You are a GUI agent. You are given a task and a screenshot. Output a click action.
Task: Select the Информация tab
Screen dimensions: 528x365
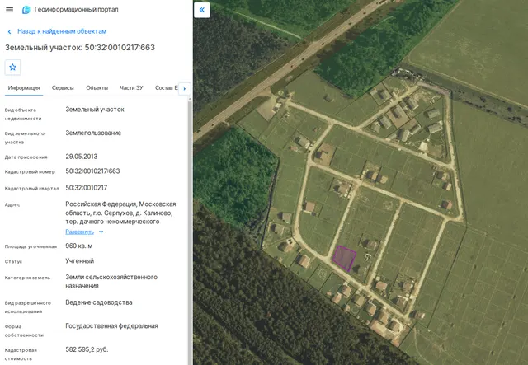click(x=24, y=88)
